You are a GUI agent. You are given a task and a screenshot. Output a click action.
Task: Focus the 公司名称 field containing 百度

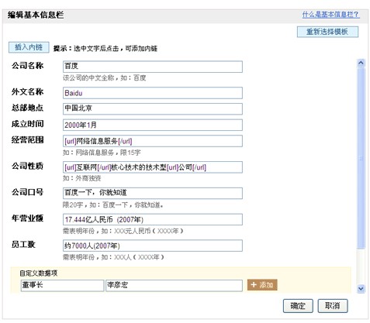(x=153, y=67)
